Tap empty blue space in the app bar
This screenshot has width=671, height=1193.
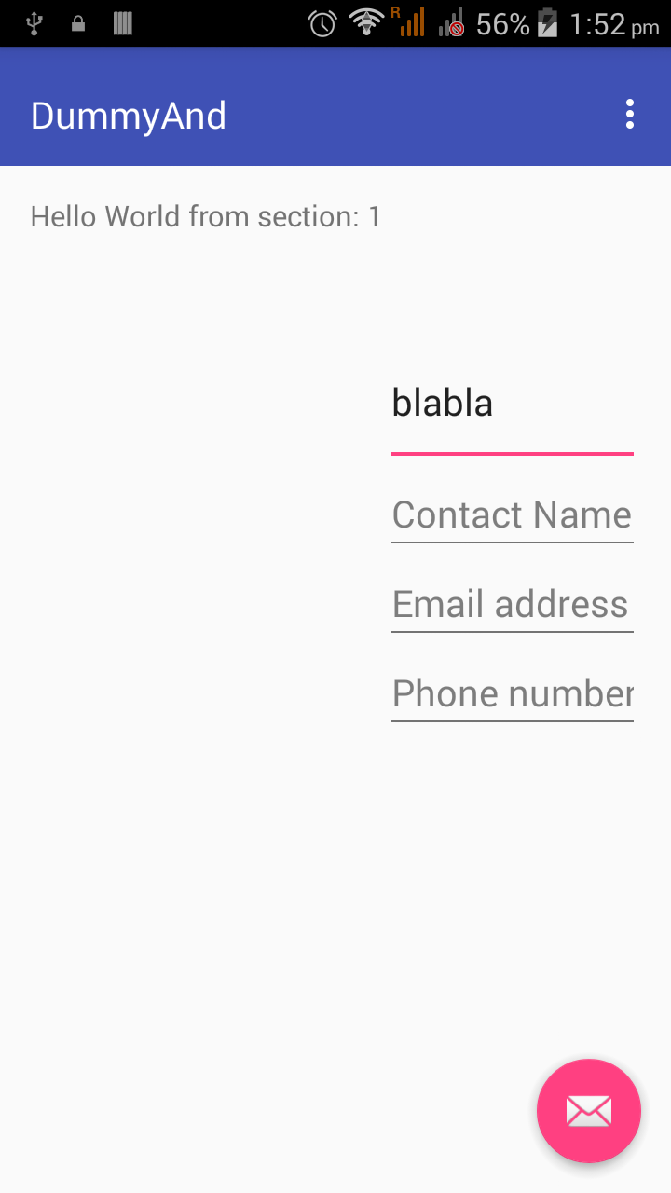[x=419, y=114]
